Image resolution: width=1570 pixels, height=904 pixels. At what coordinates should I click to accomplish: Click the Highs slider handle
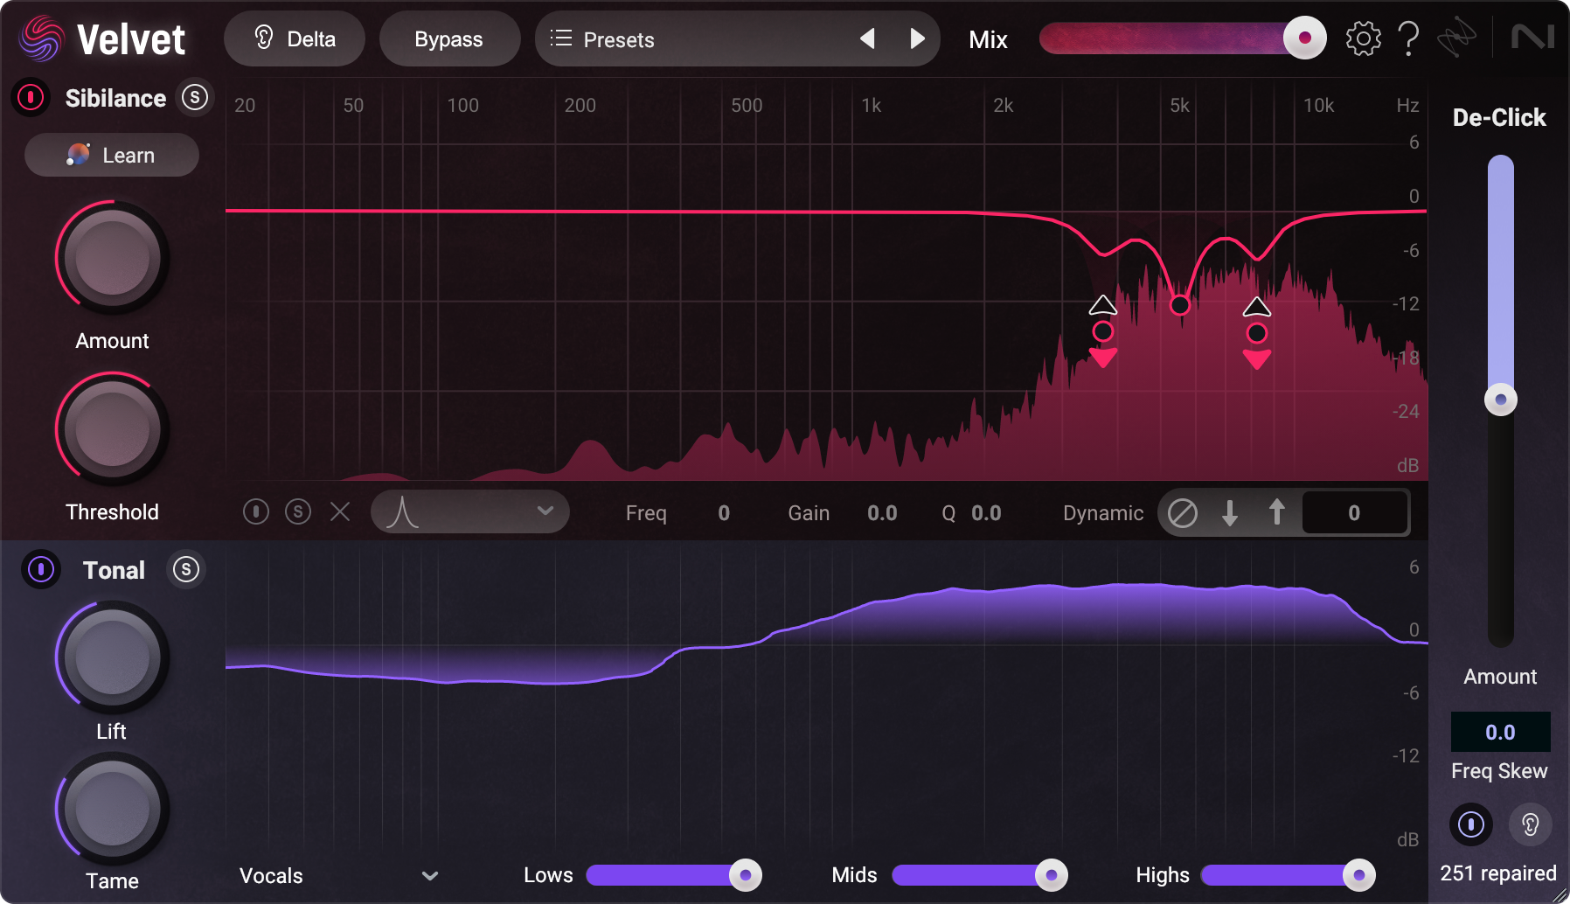click(1360, 874)
